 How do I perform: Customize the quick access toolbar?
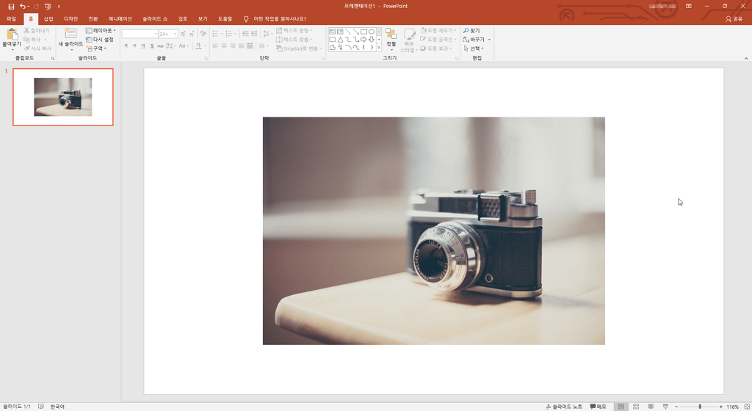59,7
